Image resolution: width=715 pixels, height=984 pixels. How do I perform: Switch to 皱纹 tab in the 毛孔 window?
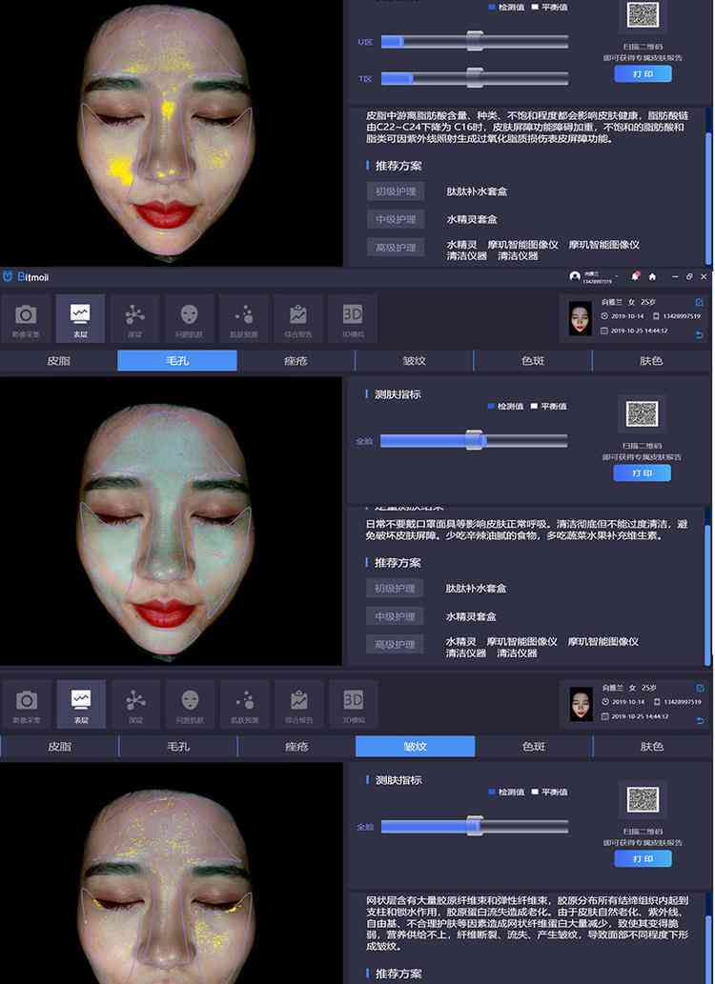[x=415, y=361]
